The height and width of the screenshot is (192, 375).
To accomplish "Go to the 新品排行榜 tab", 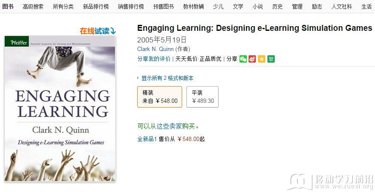I will 96,7.
